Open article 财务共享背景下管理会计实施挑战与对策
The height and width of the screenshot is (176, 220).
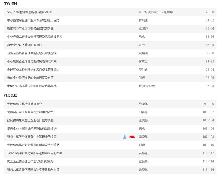(33, 170)
